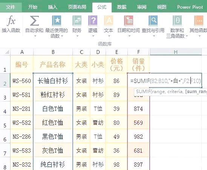Click cell containing 黑色T恤

click(53, 136)
